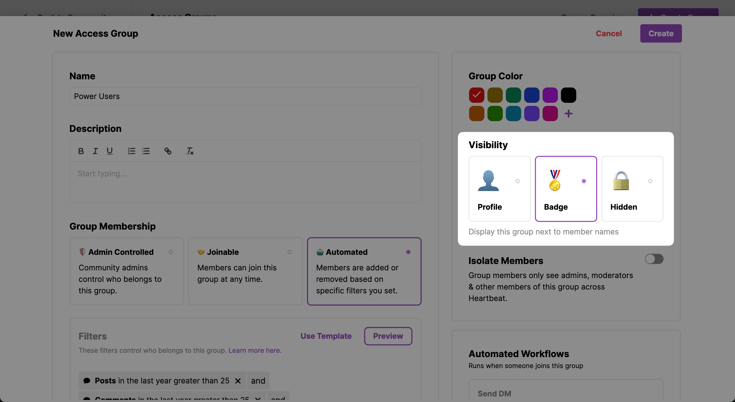The height and width of the screenshot is (402, 735).
Task: Cancel creating the access group
Action: tap(609, 33)
